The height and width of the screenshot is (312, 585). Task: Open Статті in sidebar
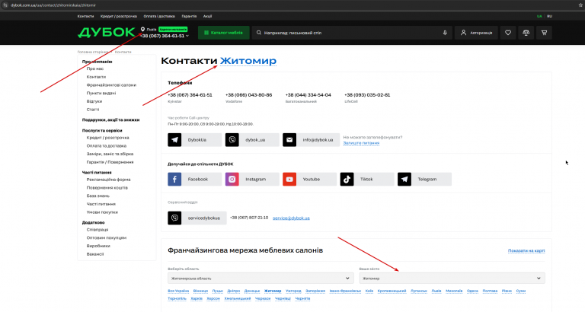pyautogui.click(x=93, y=110)
